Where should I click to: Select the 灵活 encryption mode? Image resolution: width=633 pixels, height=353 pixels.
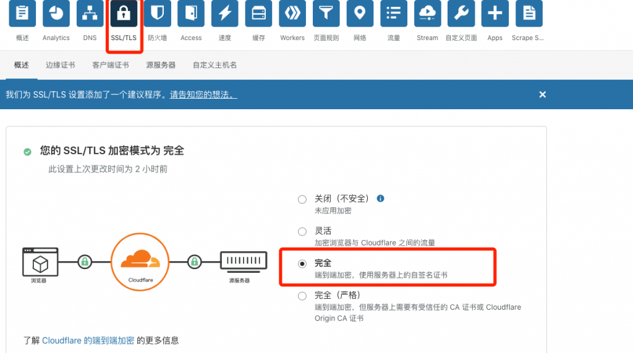click(302, 231)
